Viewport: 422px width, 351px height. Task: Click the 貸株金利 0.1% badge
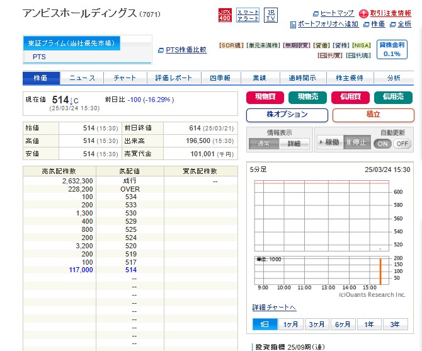(392, 50)
